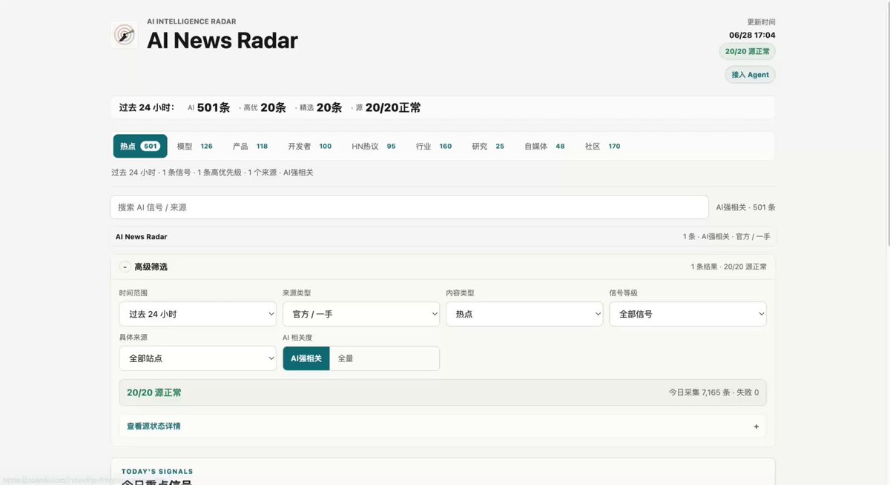Click the 06/28 17:04 update time
The width and height of the screenshot is (890, 485).
point(752,35)
